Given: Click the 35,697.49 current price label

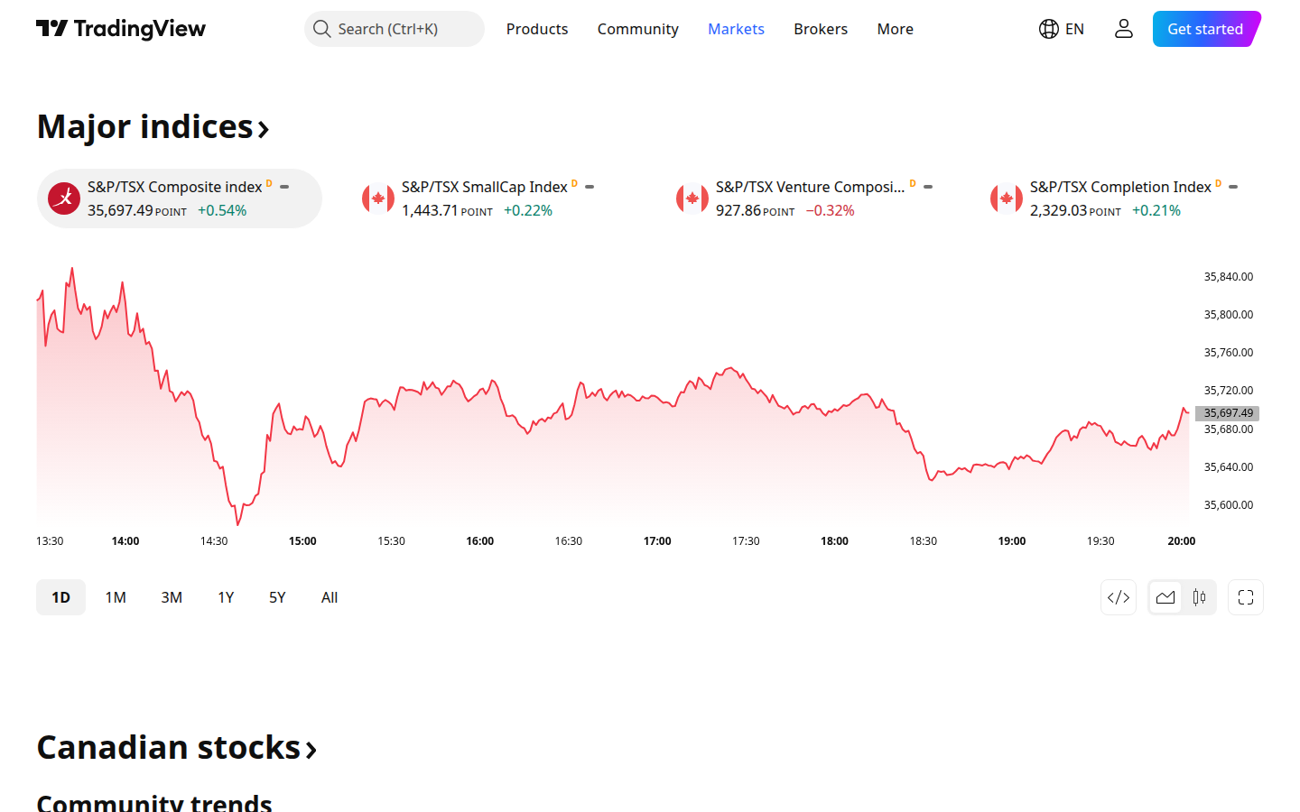Looking at the screenshot, I should pos(1228,413).
